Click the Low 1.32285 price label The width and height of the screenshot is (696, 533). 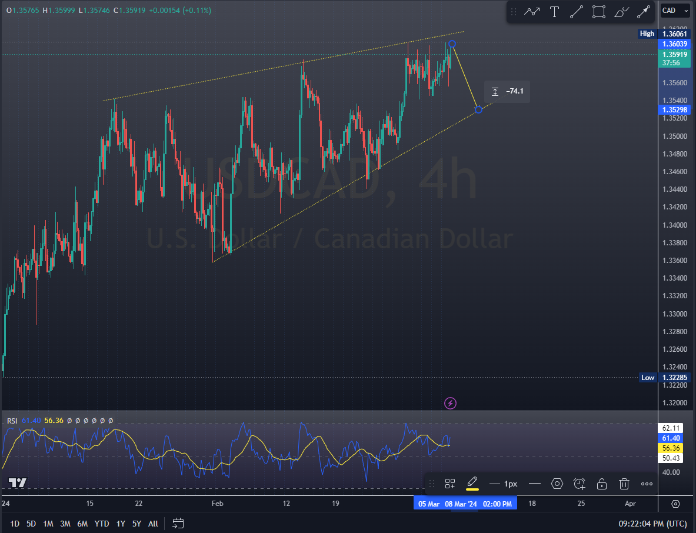[x=665, y=378]
